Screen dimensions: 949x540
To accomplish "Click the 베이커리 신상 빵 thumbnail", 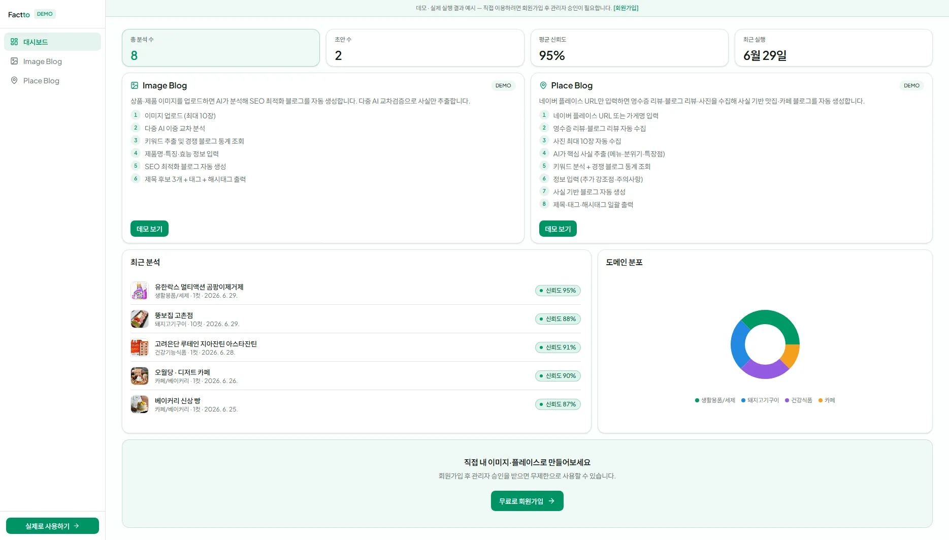I will [x=140, y=404].
